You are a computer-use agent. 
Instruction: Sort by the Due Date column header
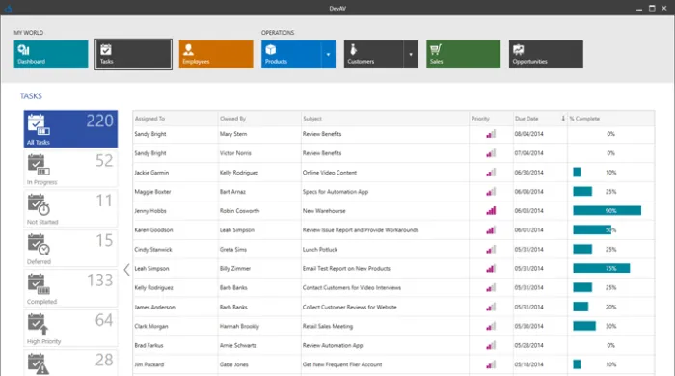click(540, 119)
